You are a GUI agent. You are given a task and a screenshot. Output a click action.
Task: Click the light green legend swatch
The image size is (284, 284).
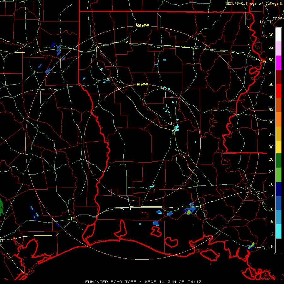pyautogui.click(x=279, y=175)
